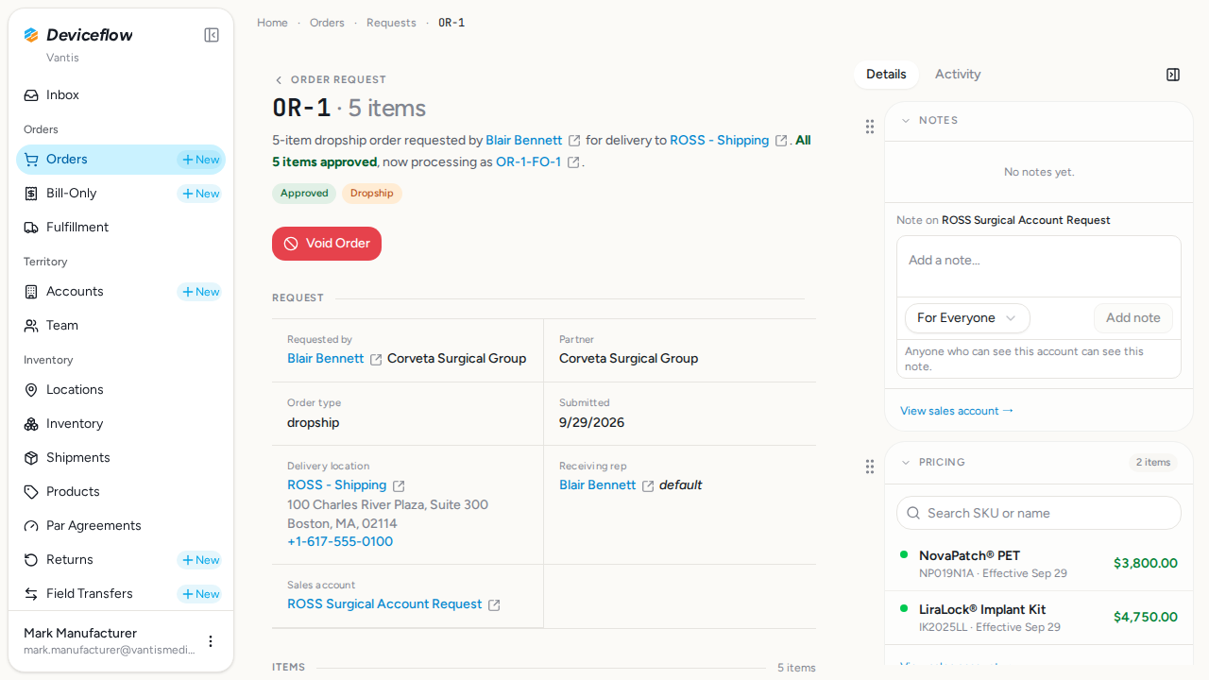Open the user menu three-dot icon
The width and height of the screenshot is (1209, 680).
click(211, 641)
